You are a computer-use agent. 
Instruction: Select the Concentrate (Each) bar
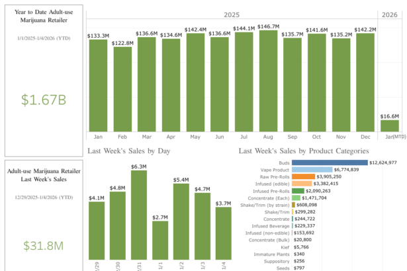coord(296,198)
